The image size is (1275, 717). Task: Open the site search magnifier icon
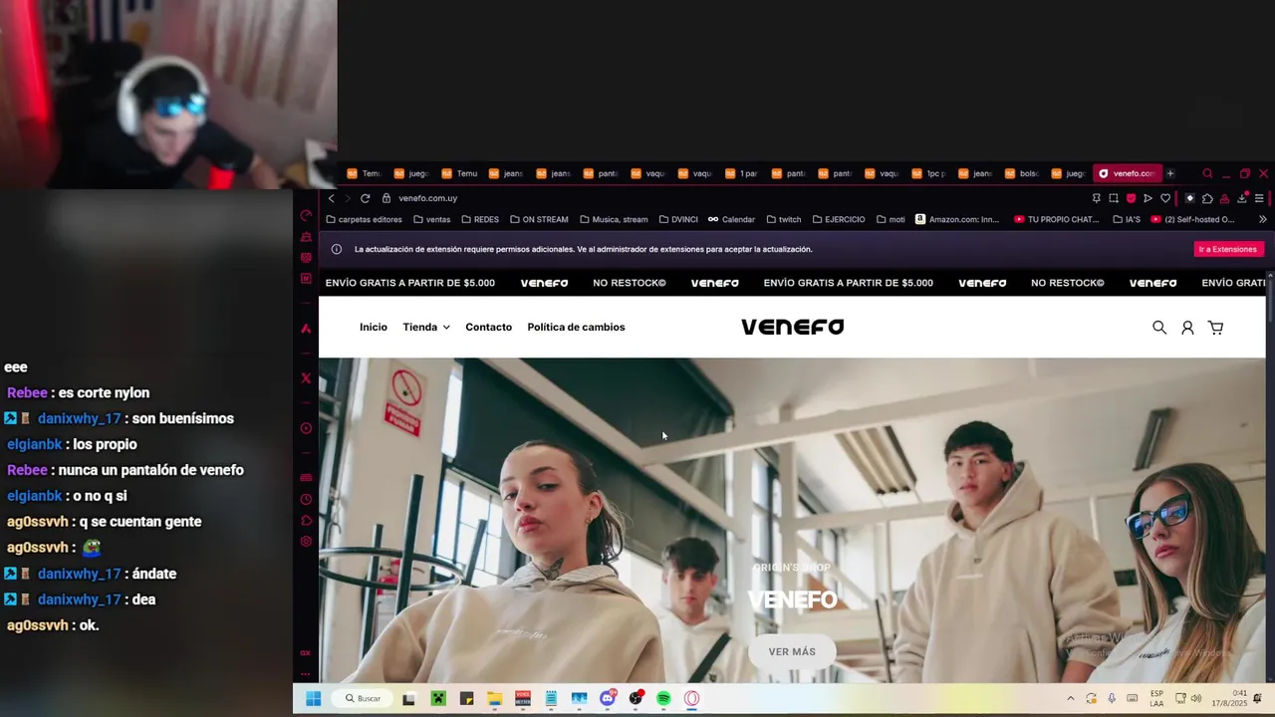(1159, 328)
